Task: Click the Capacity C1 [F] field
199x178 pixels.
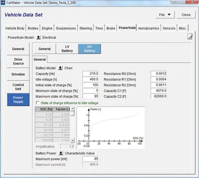Action: coord(158,91)
